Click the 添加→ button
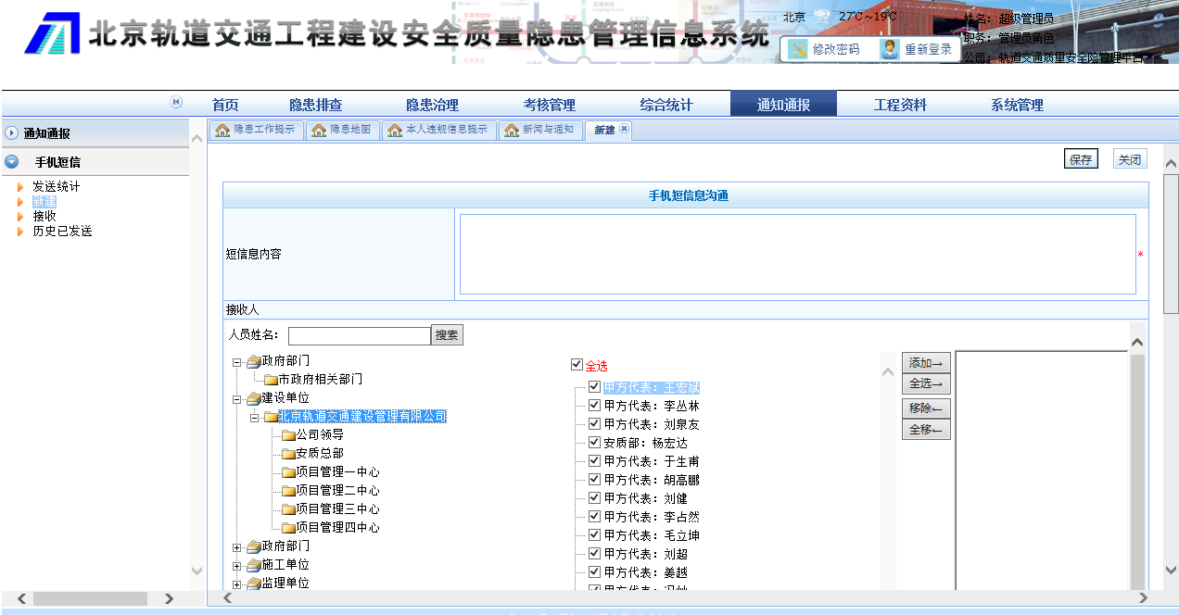 point(925,363)
